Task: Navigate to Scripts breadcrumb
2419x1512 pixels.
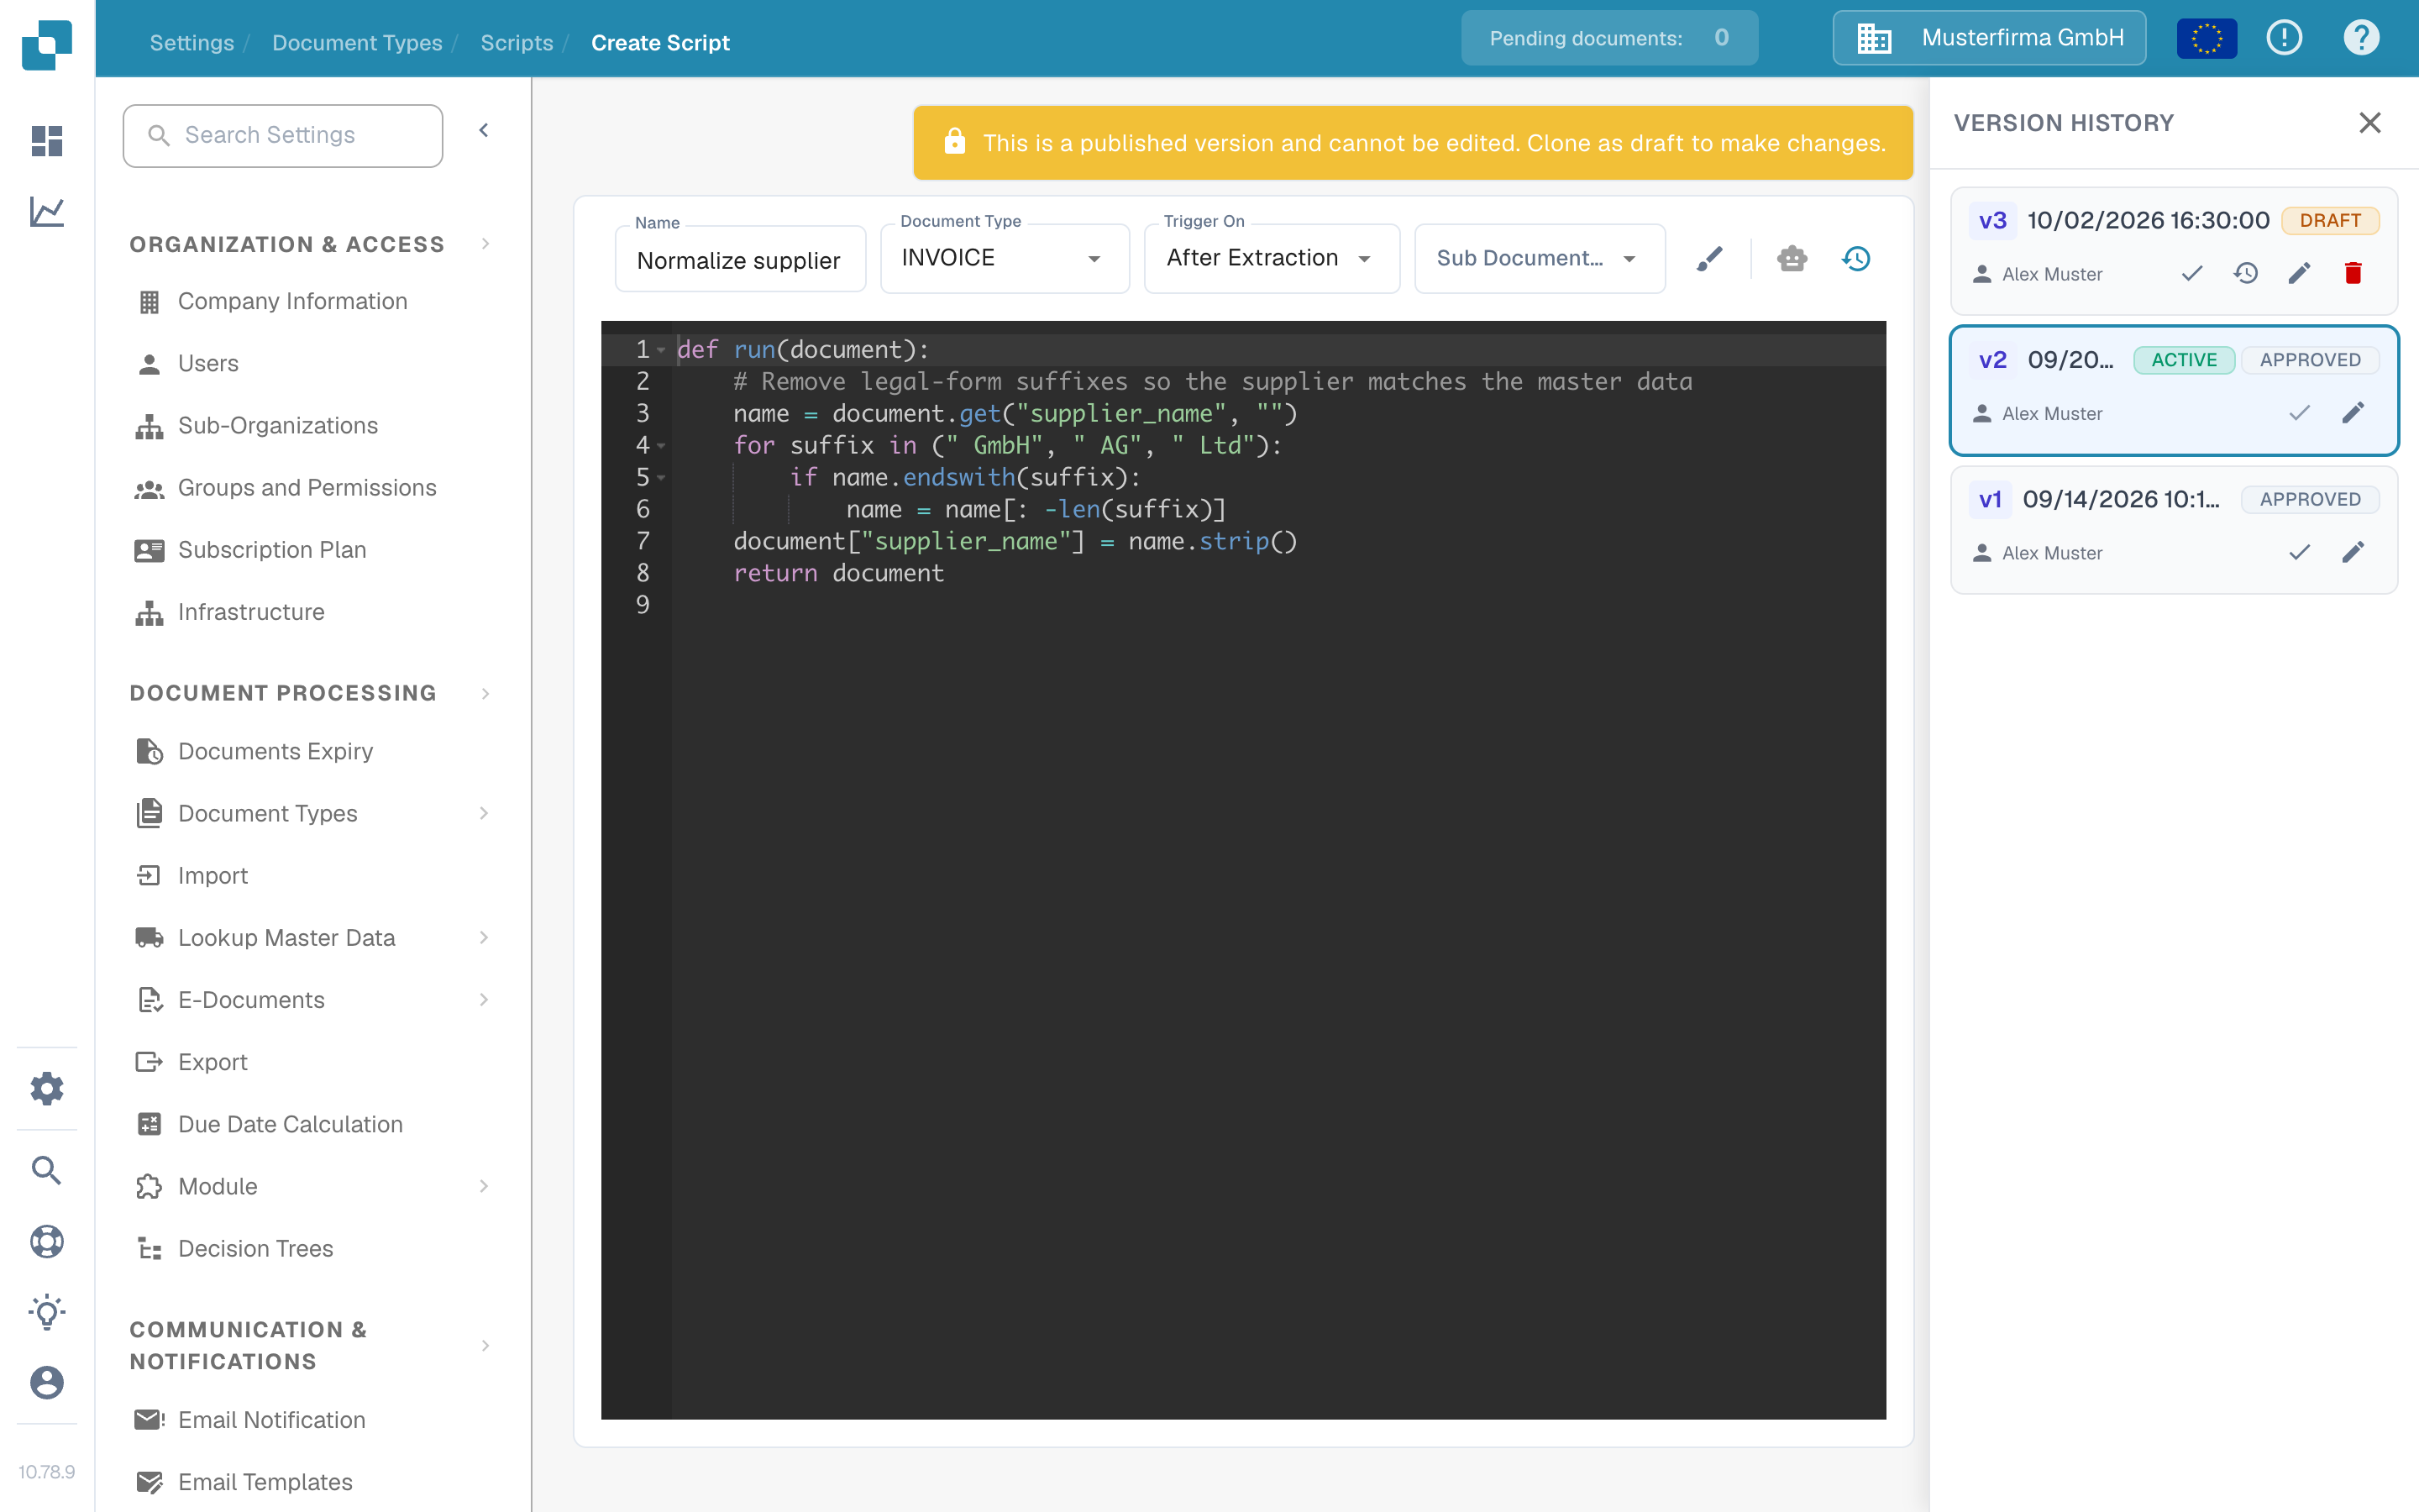Action: tap(517, 43)
